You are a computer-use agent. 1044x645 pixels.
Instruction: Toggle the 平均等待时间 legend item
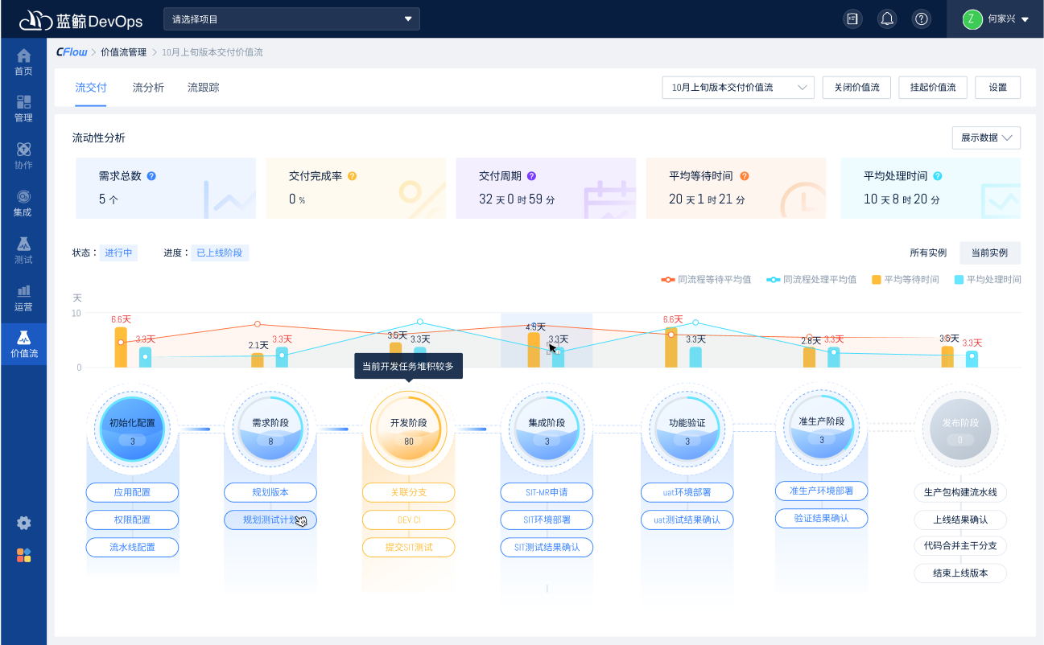coord(905,280)
